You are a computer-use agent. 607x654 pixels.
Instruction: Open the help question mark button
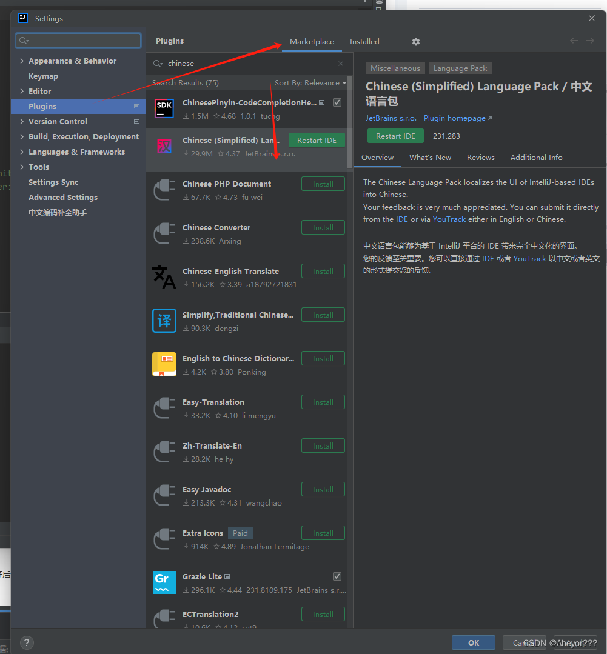[x=26, y=642]
